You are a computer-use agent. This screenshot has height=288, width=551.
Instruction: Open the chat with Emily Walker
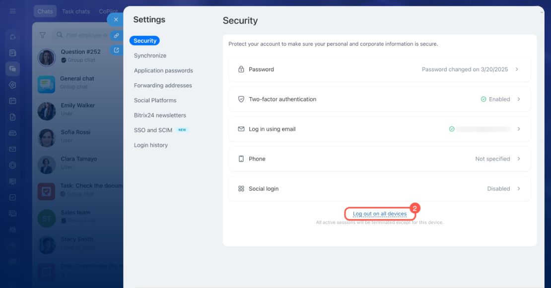[x=78, y=111]
